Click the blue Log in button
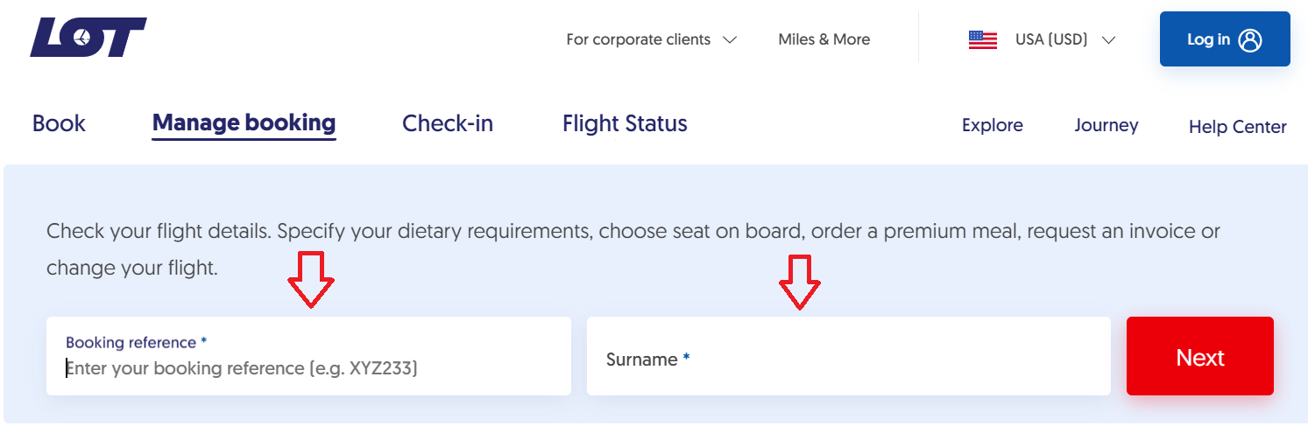 click(x=1225, y=38)
